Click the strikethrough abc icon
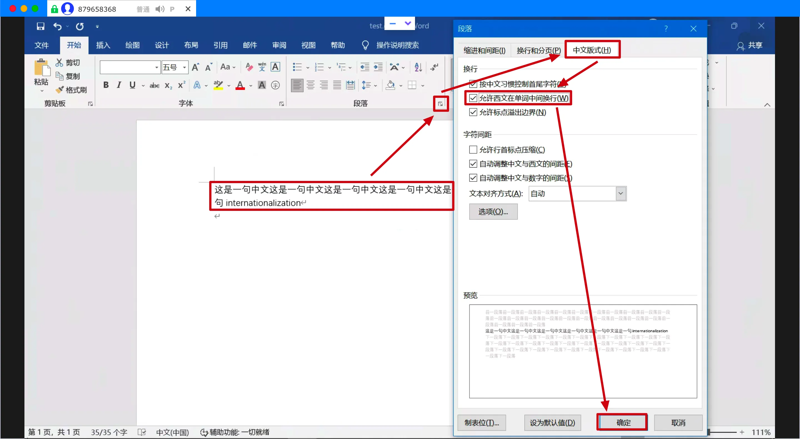The image size is (800, 439). (x=154, y=86)
